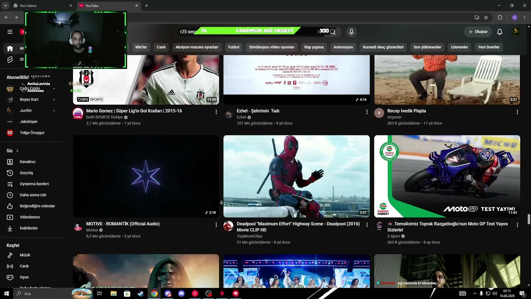This screenshot has width=531, height=299.
Task: Open the Recep Ivedik Plajda title
Action: pyautogui.click(x=407, y=111)
